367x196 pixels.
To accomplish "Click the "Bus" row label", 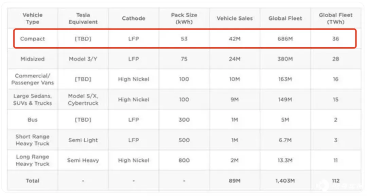I will 33,120.
